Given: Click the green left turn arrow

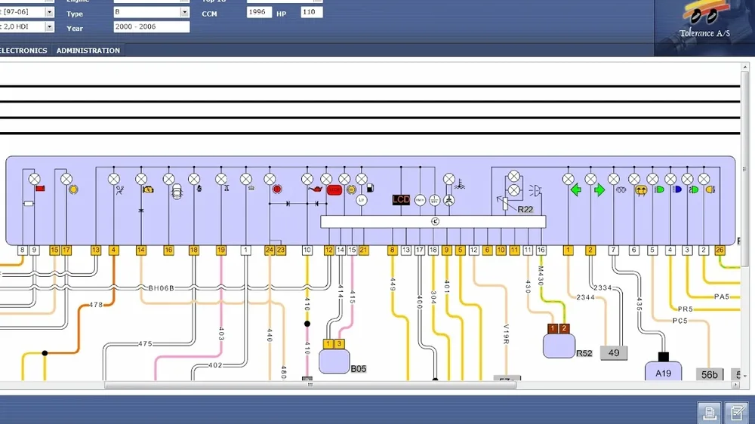Looking at the screenshot, I should (576, 190).
